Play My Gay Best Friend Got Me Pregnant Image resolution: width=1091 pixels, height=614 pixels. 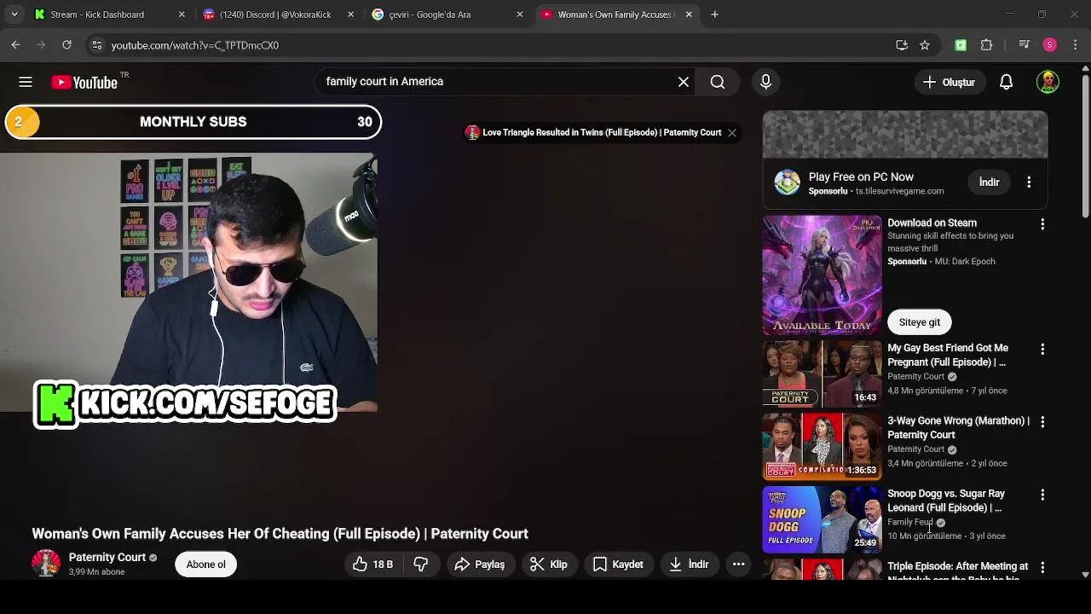point(822,374)
